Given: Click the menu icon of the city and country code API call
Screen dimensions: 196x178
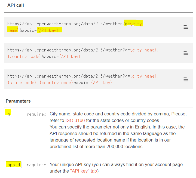Looking at the screenshot, I should click(186, 53).
